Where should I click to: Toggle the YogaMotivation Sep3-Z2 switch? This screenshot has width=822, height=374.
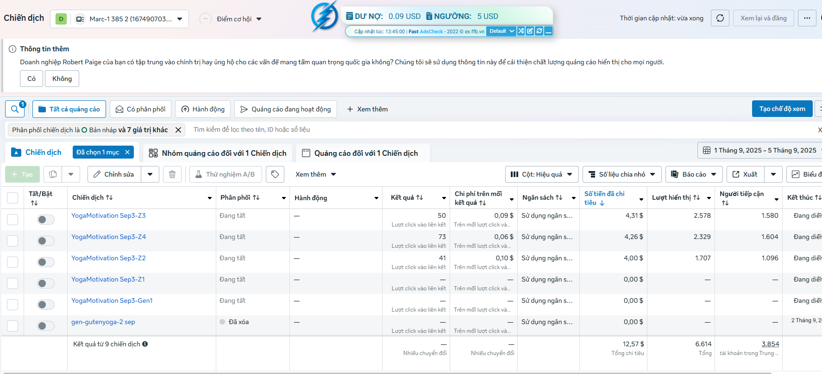[46, 262]
